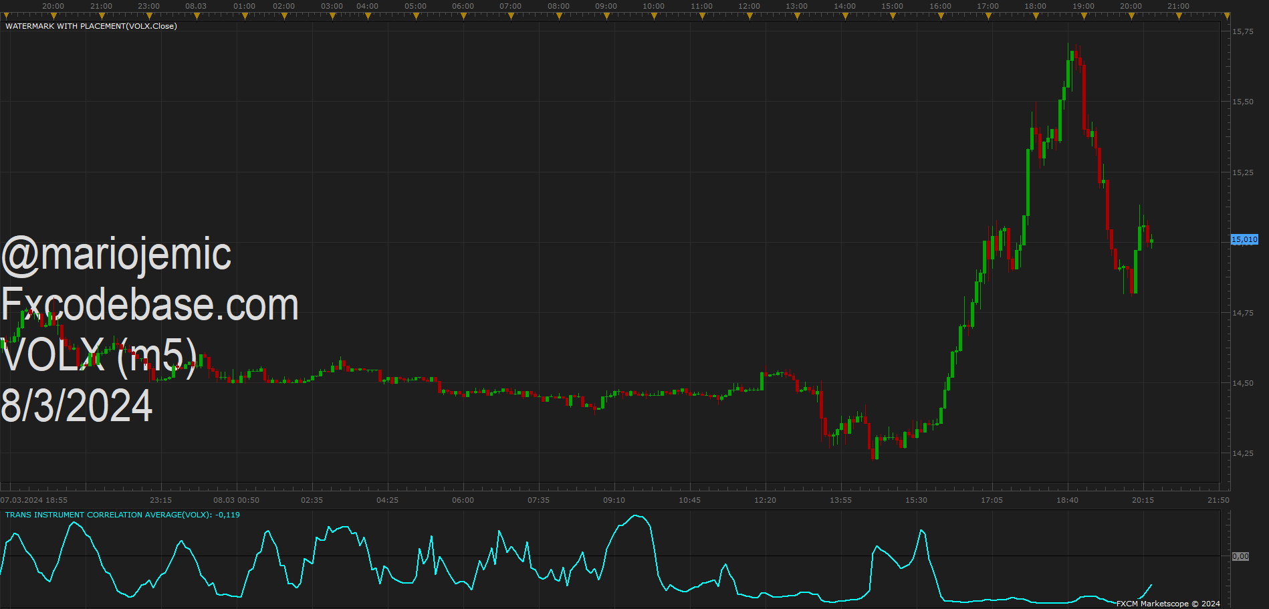Screen dimensions: 1269x609
Task: Click the 15,50 price axis label
Action: (1243, 102)
